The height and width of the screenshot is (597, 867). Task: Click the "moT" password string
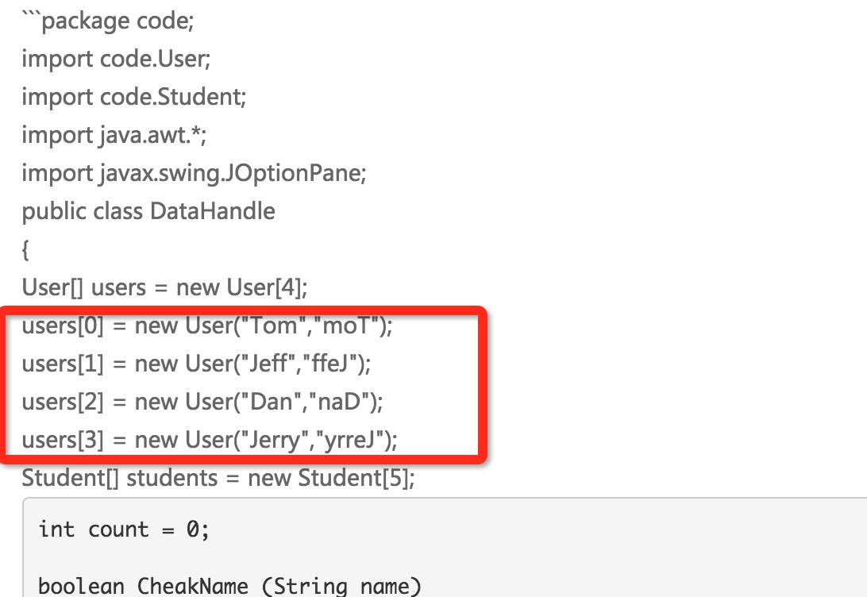(x=347, y=326)
